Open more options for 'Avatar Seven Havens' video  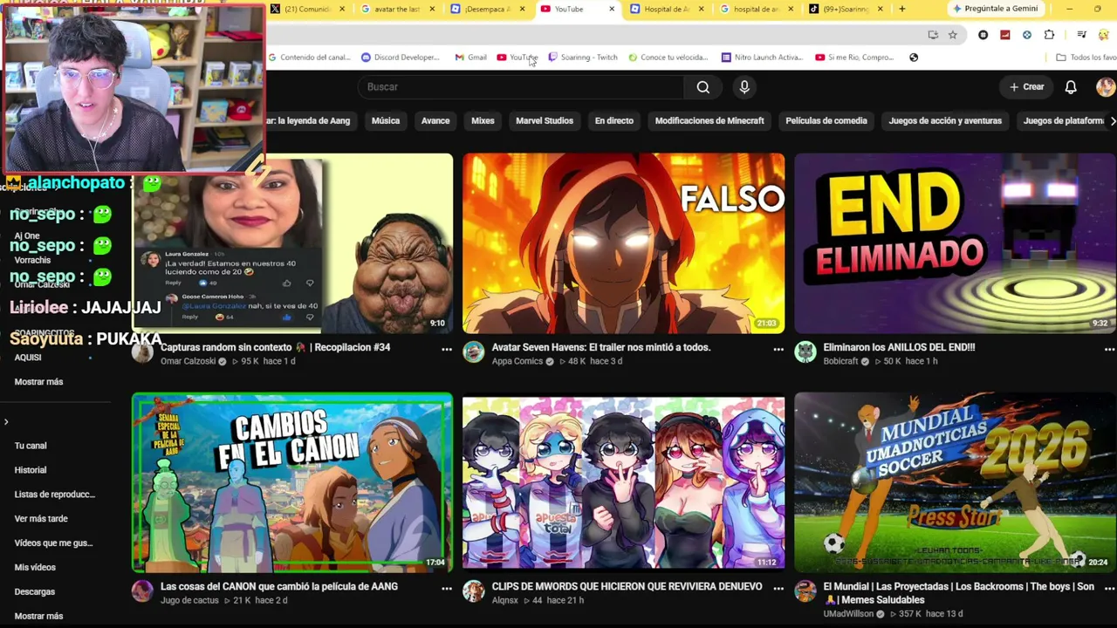[778, 349]
